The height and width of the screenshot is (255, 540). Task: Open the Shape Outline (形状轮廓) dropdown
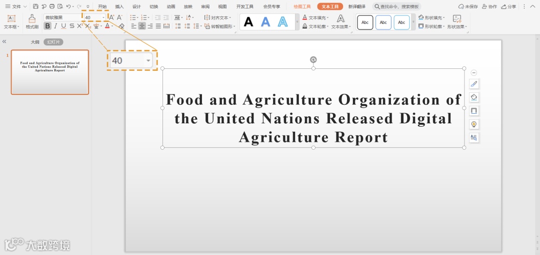pyautogui.click(x=432, y=26)
